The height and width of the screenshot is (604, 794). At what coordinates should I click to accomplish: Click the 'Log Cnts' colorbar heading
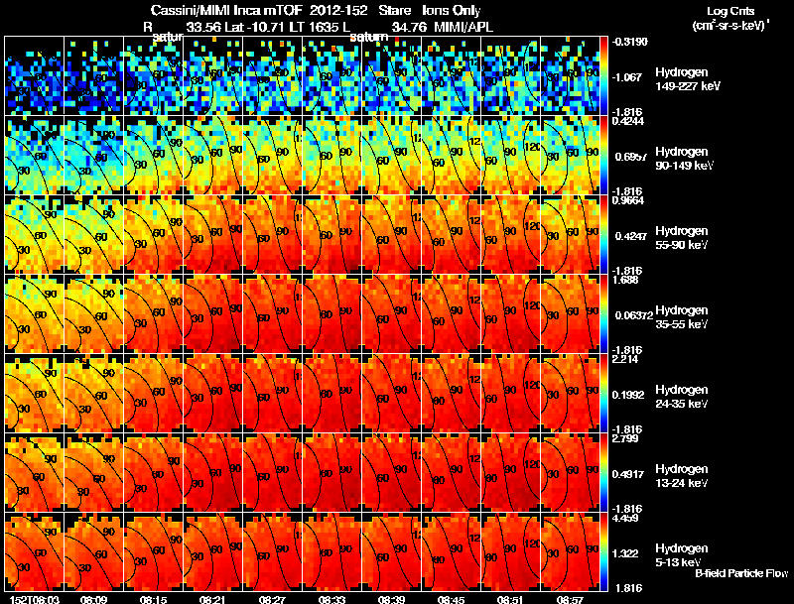pos(730,11)
